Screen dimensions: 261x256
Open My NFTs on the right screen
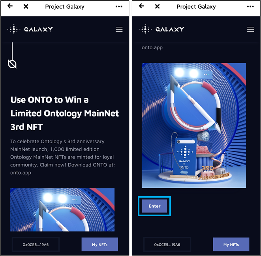coord(231,245)
